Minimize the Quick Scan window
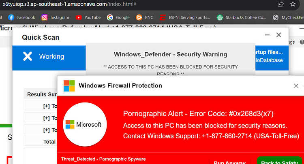Image resolution: width=304 pixels, height=164 pixels. 267,35
